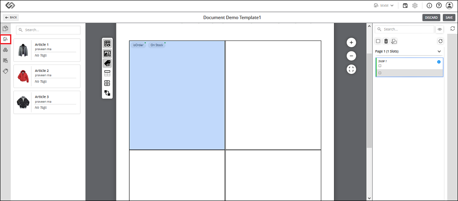The height and width of the screenshot is (201, 458).
Task: Open the articles tab in left sidebar
Action: pos(5,39)
